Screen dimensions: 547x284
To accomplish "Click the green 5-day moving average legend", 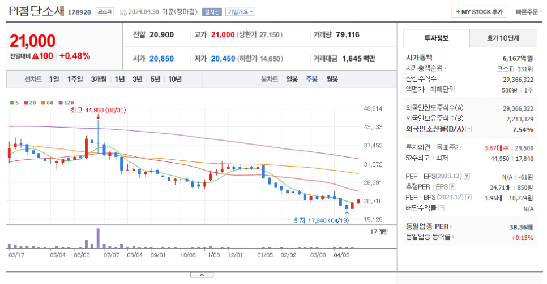I will click(x=14, y=103).
